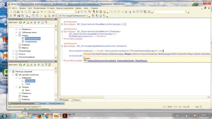Click the red Delete X in the Цены контрагентов panel
This screenshot has height=119, width=212.
click(31, 65)
